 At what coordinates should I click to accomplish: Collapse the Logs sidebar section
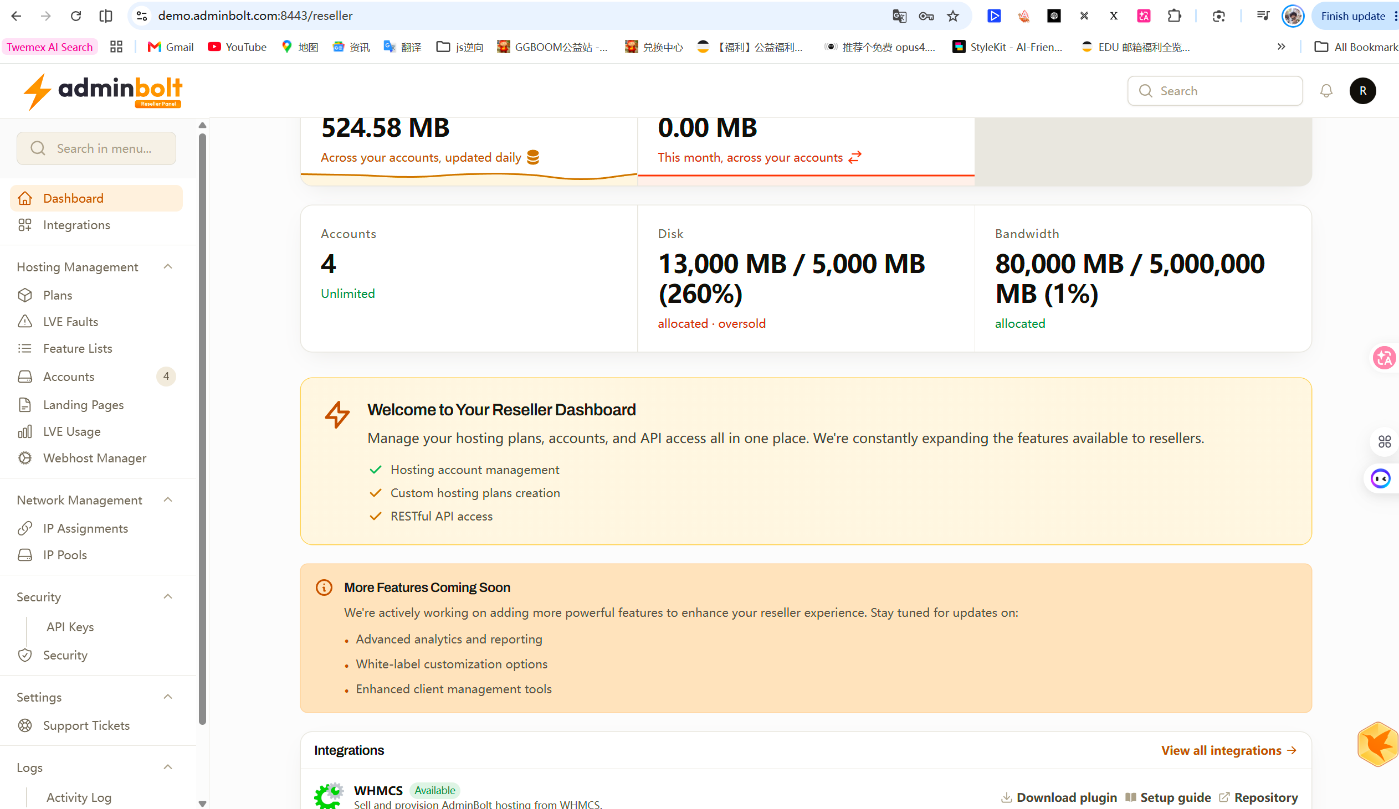pyautogui.click(x=168, y=767)
